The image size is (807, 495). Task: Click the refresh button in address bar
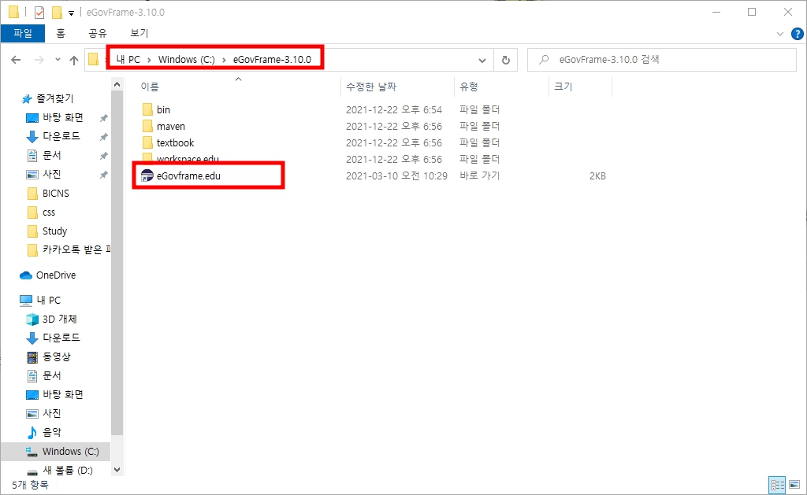(x=506, y=60)
